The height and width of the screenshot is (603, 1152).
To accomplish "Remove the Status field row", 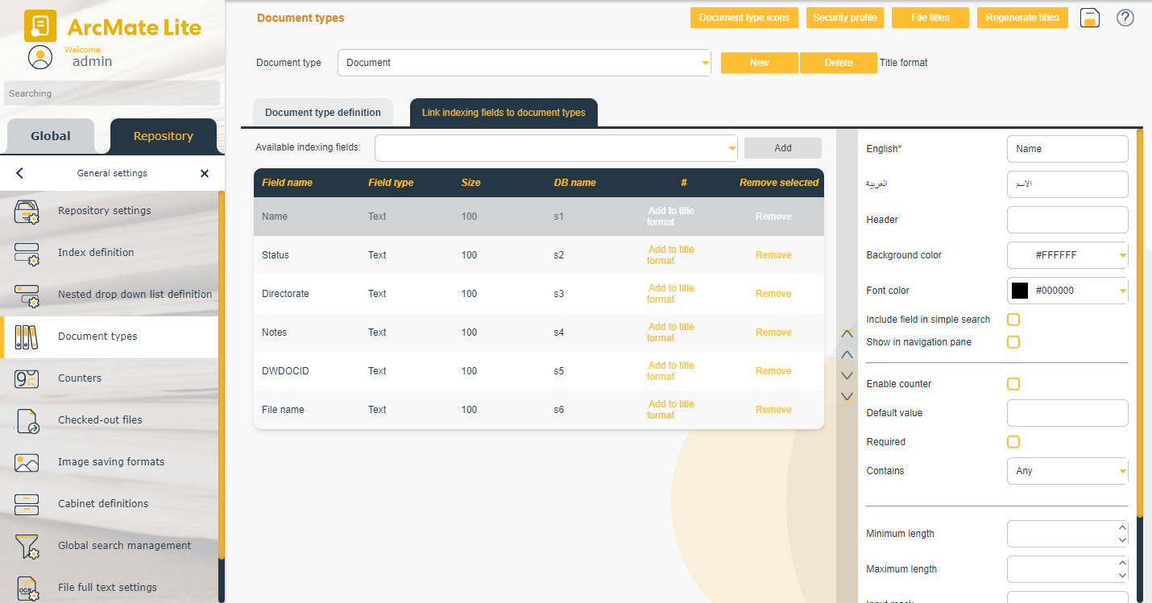I will pyautogui.click(x=773, y=255).
